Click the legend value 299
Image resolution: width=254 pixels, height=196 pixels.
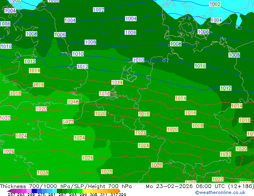83,194
